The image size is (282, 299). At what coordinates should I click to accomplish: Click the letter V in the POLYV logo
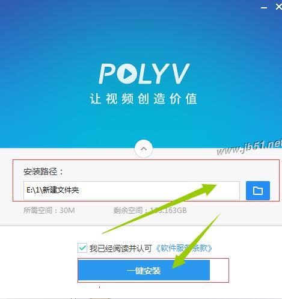coord(180,73)
